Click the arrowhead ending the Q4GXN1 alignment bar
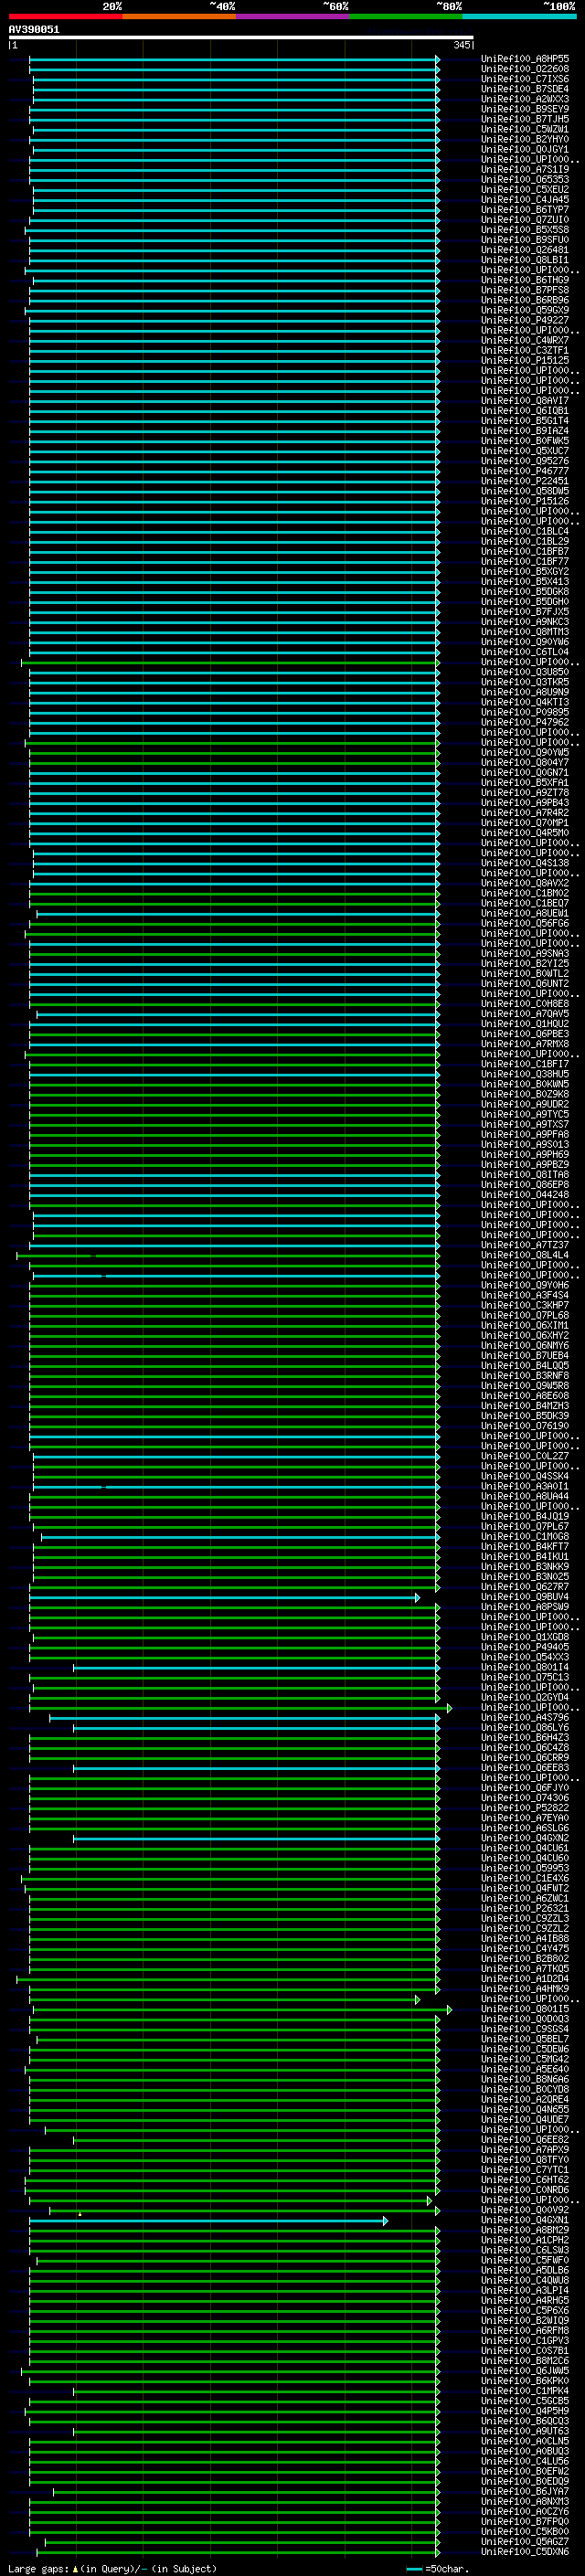The height and width of the screenshot is (2576, 585). click(385, 2220)
